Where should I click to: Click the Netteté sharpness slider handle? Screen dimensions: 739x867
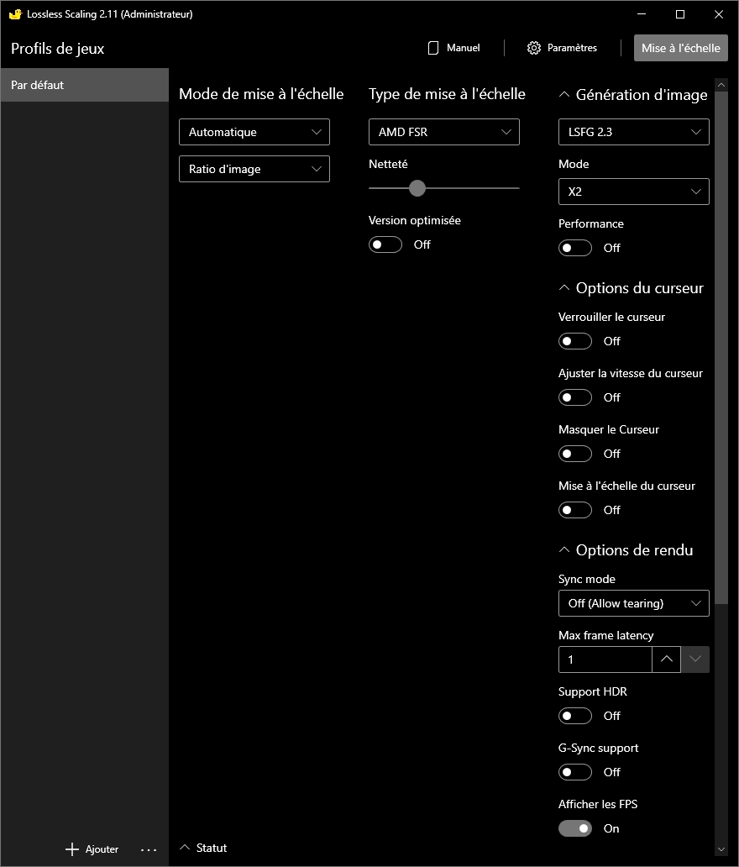[x=417, y=188]
